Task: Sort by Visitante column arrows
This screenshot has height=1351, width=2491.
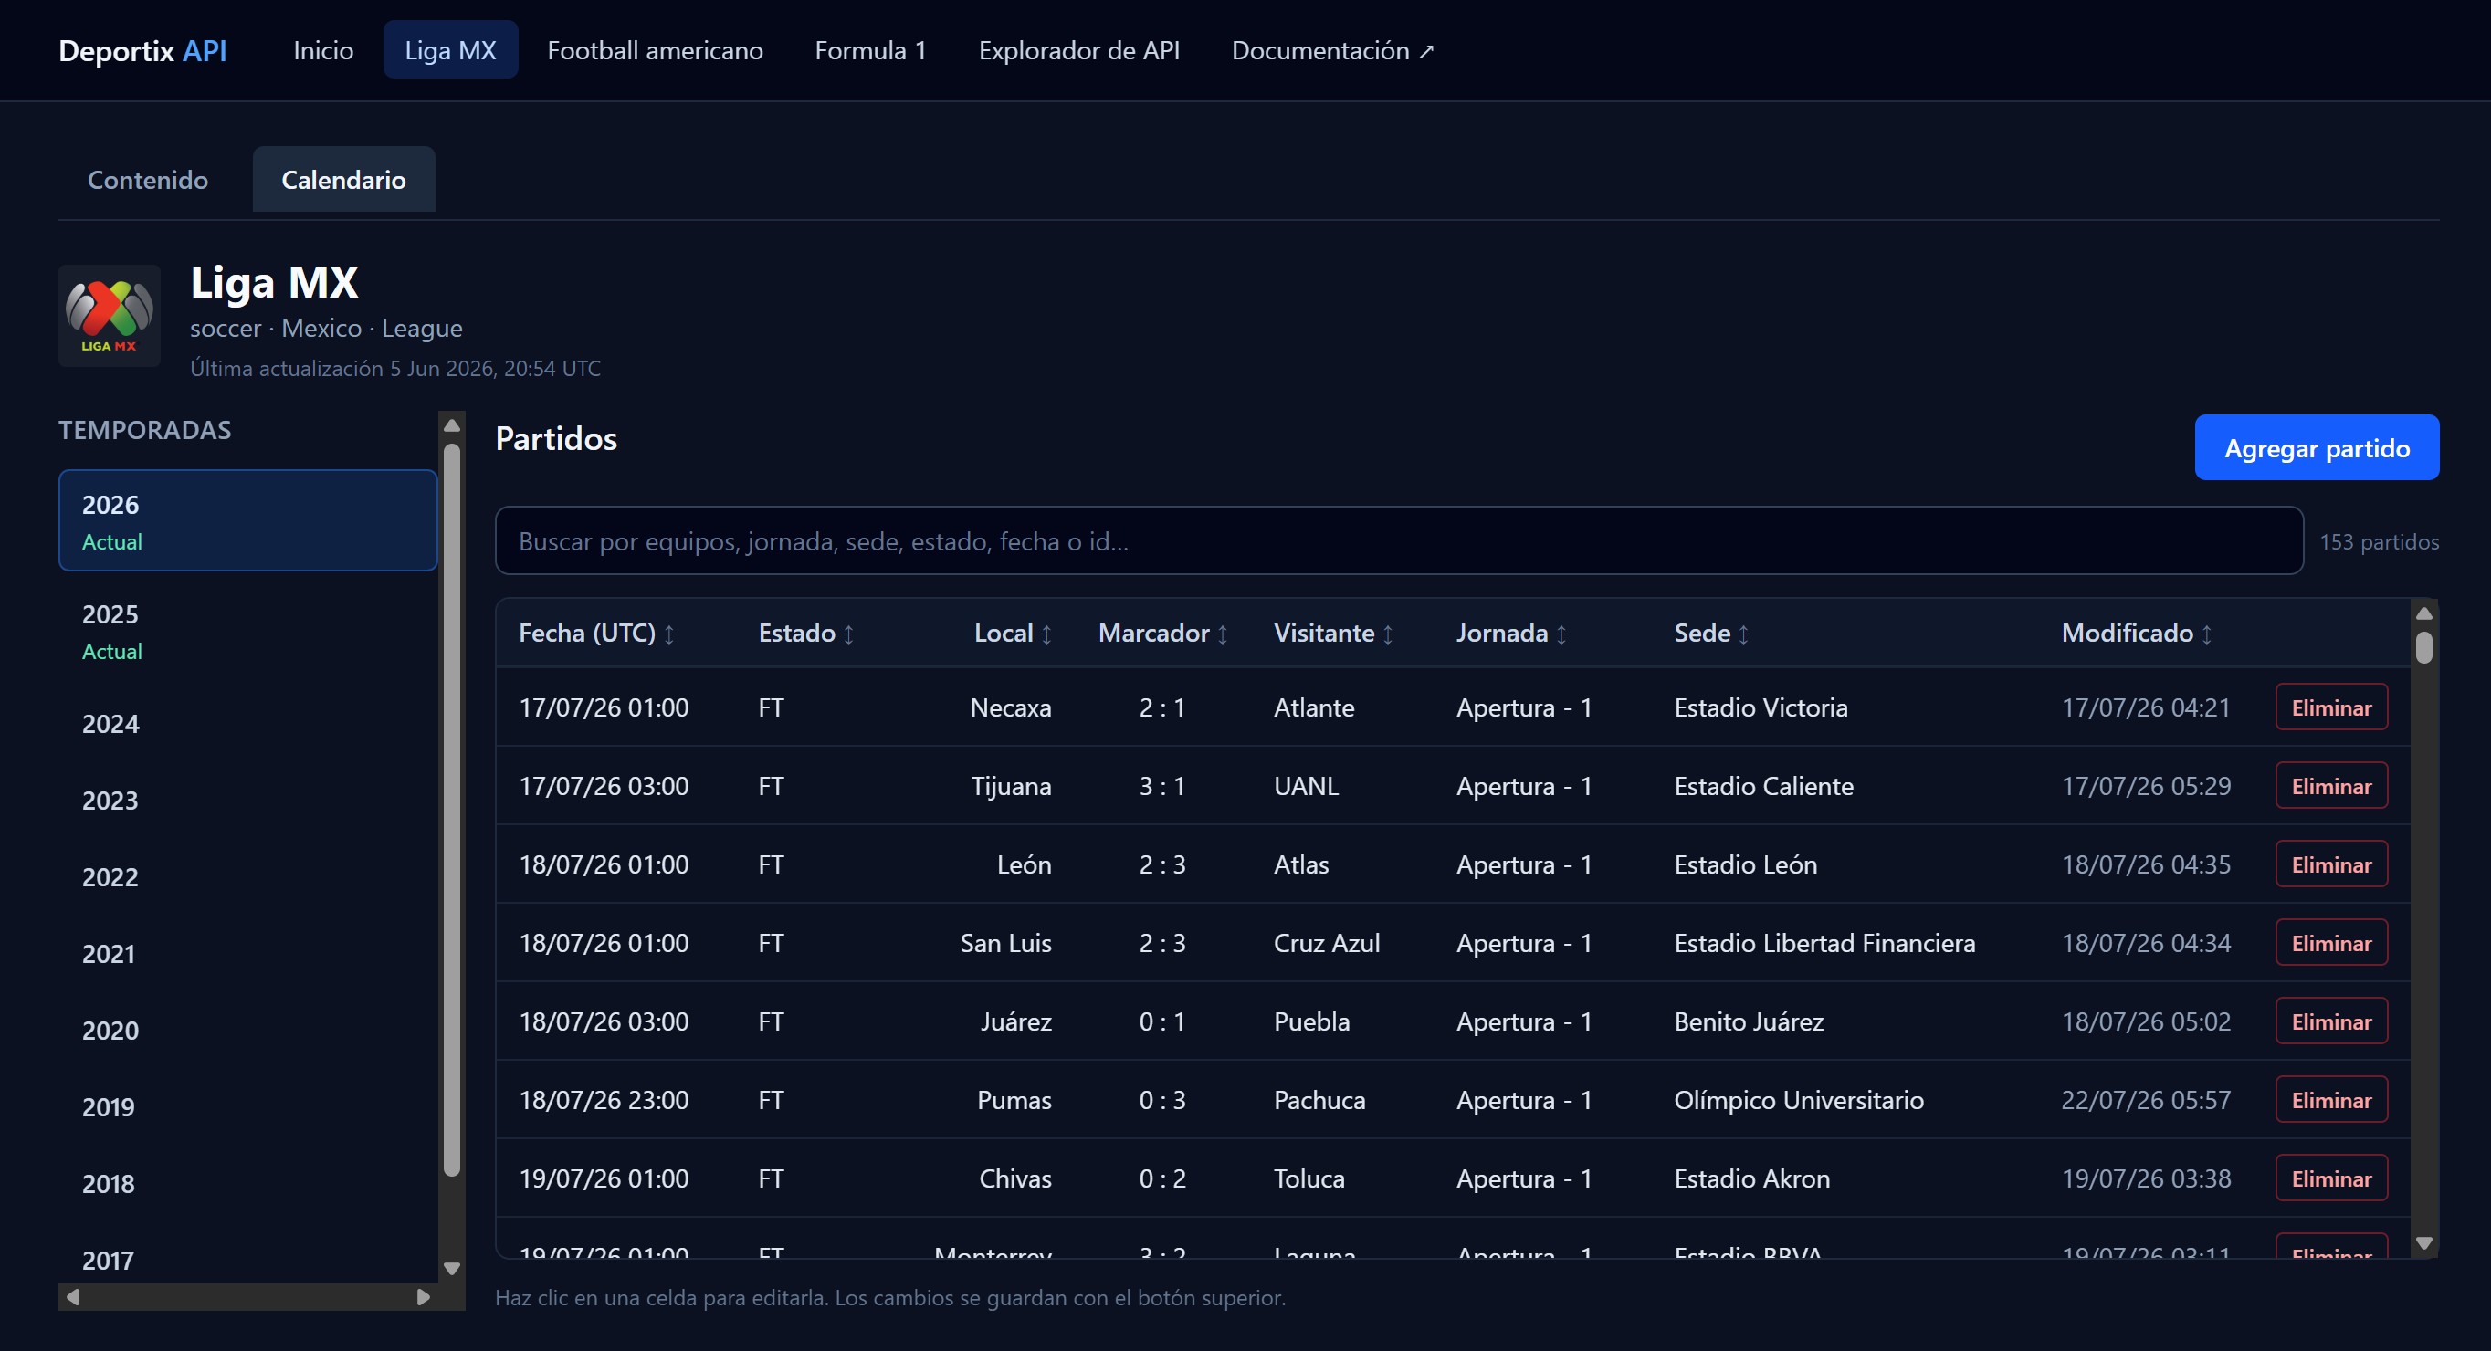Action: tap(1388, 634)
